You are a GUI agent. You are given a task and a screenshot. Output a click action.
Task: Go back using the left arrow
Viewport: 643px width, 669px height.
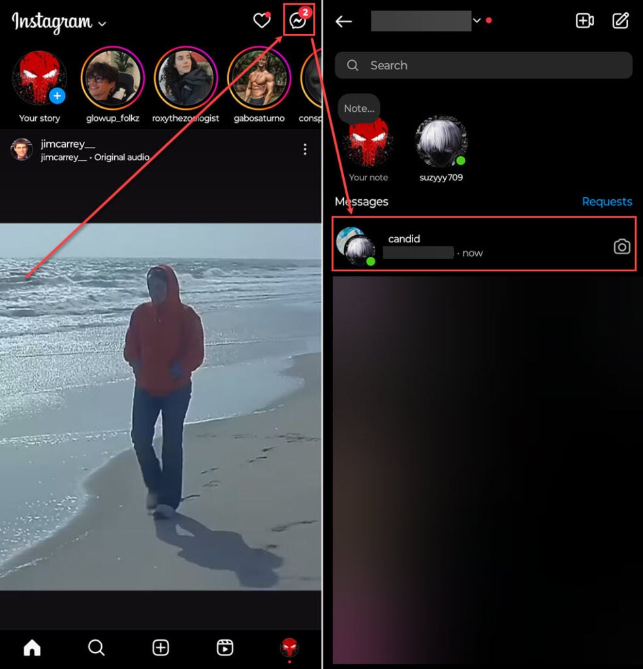pyautogui.click(x=343, y=22)
